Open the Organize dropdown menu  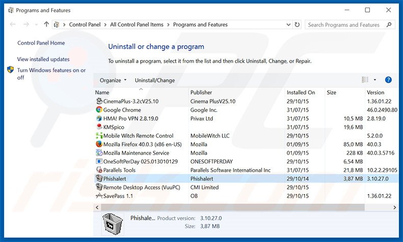(113, 80)
